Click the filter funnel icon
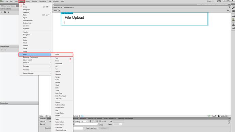This screenshot has height=132, width=235. pyautogui.click(x=229, y=7)
